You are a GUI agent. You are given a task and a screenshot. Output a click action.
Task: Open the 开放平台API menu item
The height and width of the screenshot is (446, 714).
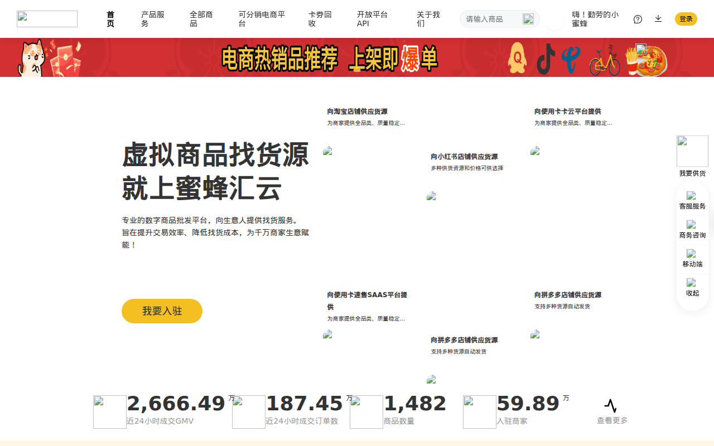point(371,18)
